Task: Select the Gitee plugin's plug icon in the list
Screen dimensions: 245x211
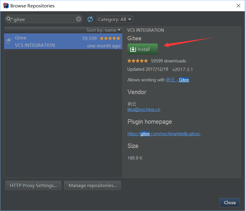Action: (x=9, y=41)
